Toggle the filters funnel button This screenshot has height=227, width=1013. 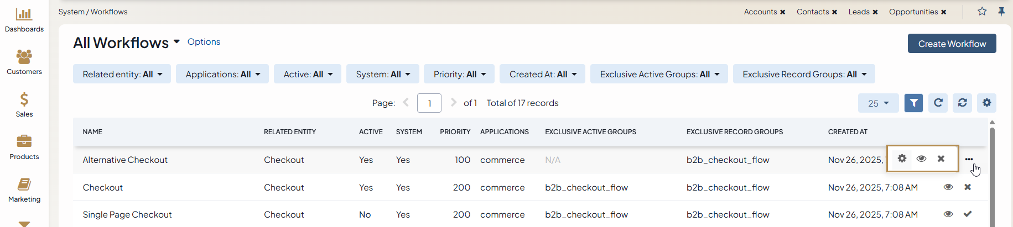913,103
